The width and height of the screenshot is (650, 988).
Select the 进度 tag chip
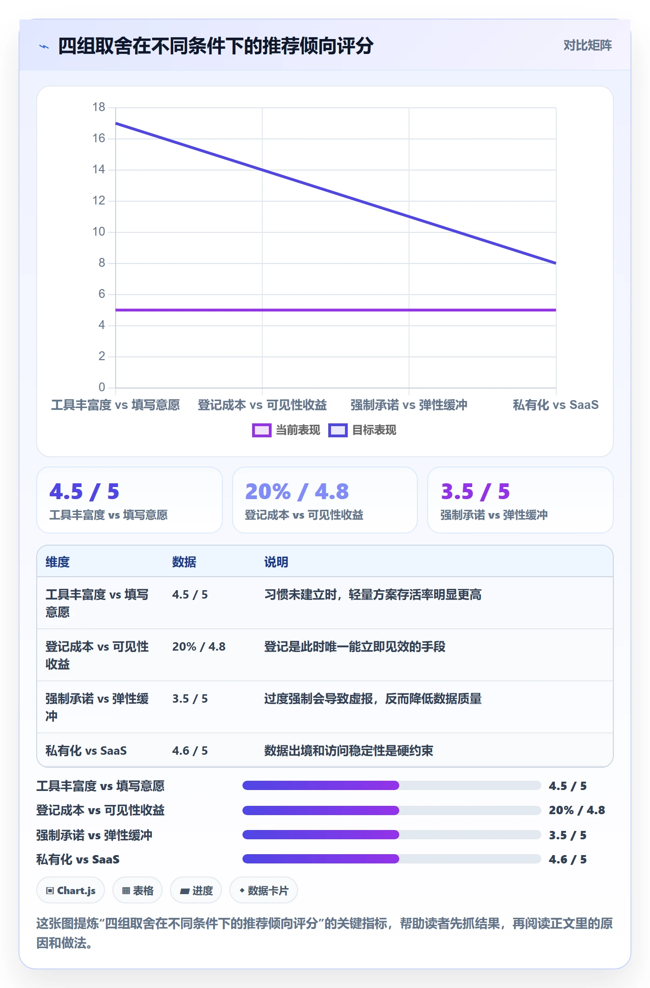(x=196, y=890)
